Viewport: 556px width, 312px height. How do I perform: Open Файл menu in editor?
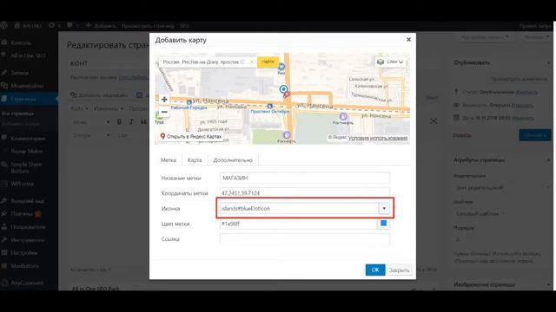[x=79, y=108]
